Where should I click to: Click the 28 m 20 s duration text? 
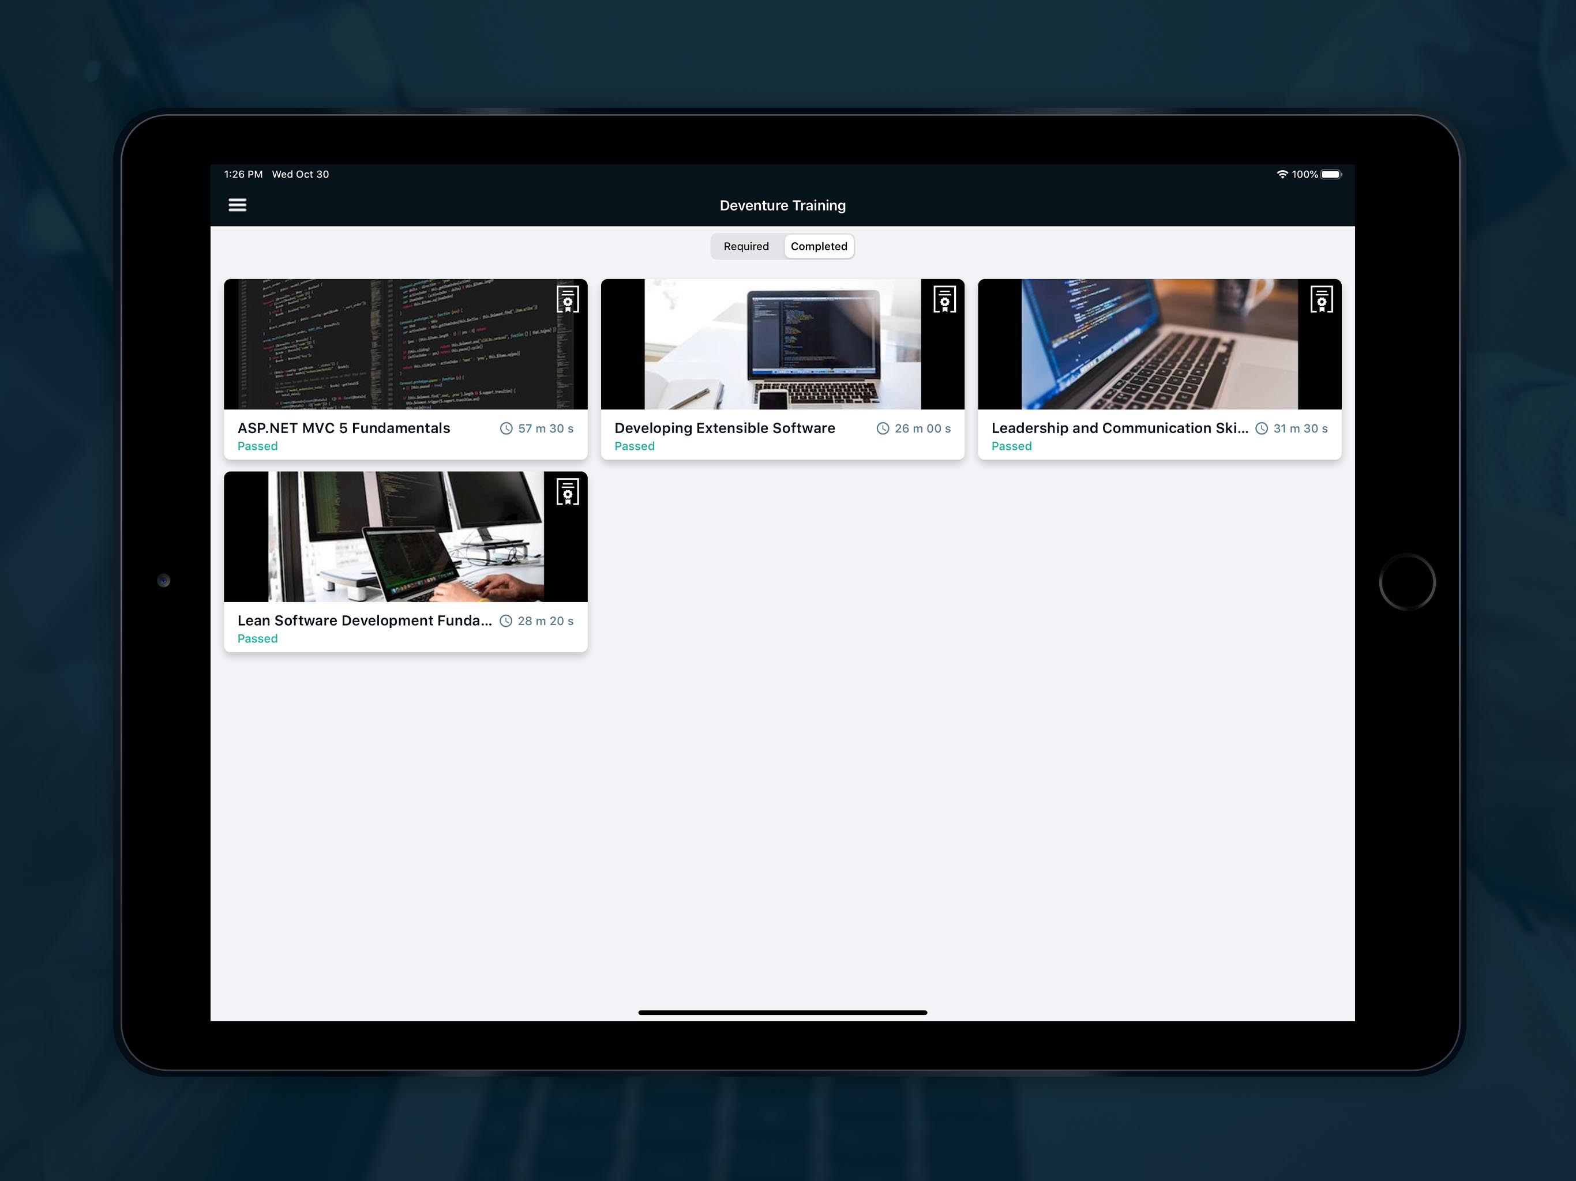546,621
